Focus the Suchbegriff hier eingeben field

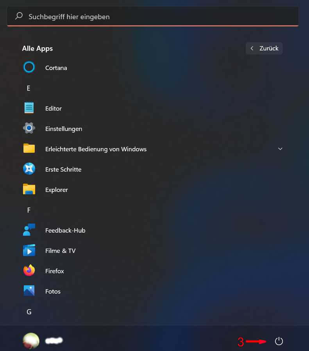(153, 16)
